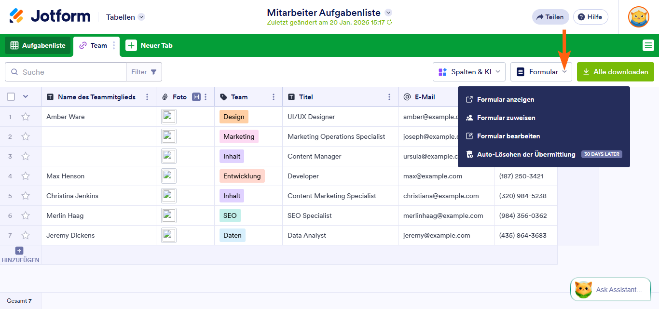Click inside the Suche search field
Viewport: 659px width, 309px height.
pos(65,71)
